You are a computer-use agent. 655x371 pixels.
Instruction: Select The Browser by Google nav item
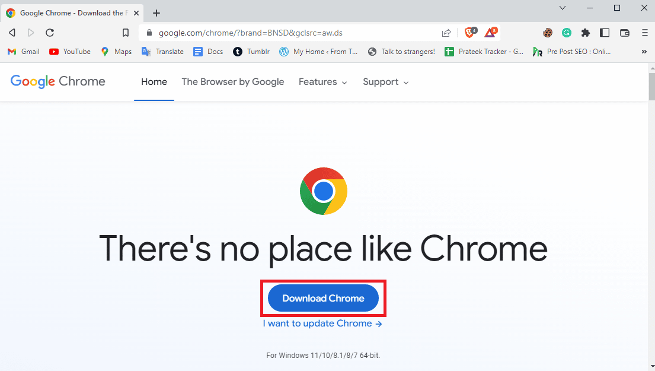click(x=232, y=82)
